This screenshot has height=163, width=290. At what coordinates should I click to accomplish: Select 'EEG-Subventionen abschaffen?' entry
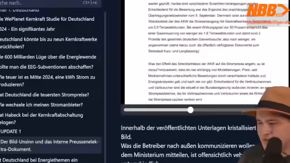(47, 67)
